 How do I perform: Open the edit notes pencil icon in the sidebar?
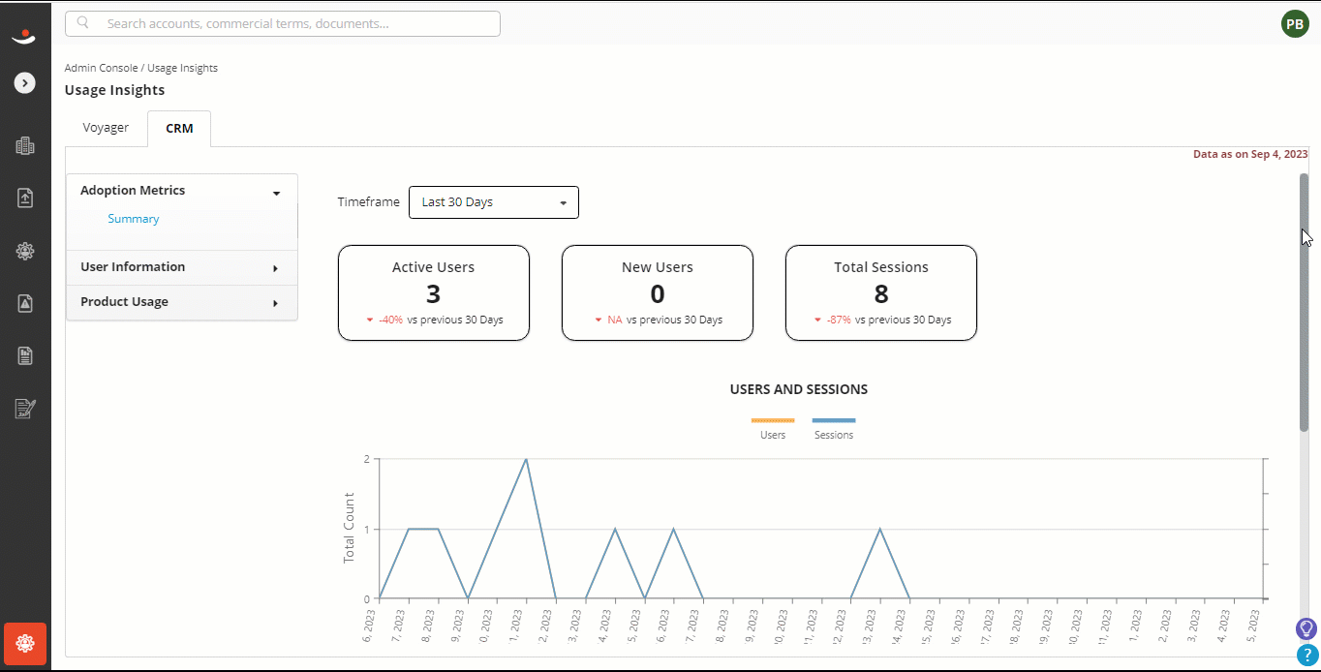click(x=25, y=409)
